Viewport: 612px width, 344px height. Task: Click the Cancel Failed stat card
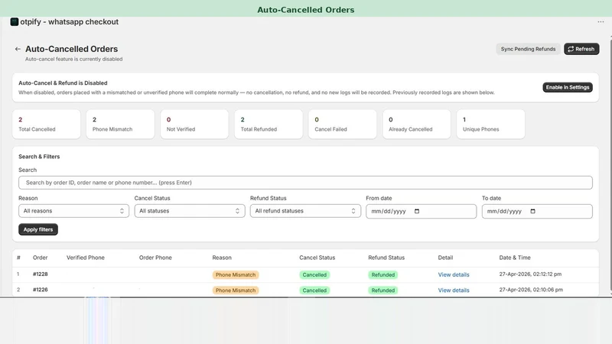342,124
